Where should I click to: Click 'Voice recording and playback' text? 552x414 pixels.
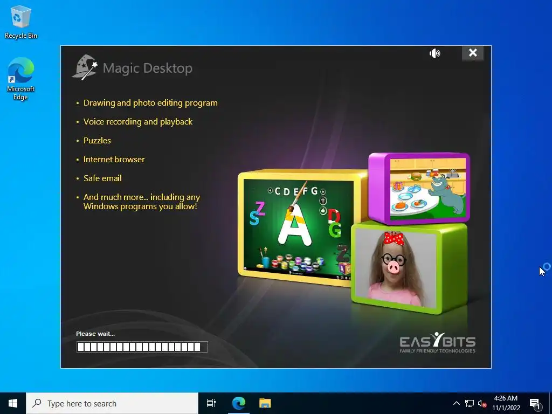click(x=137, y=122)
